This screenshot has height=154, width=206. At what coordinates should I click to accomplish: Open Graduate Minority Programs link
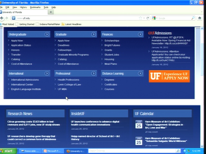(73, 55)
